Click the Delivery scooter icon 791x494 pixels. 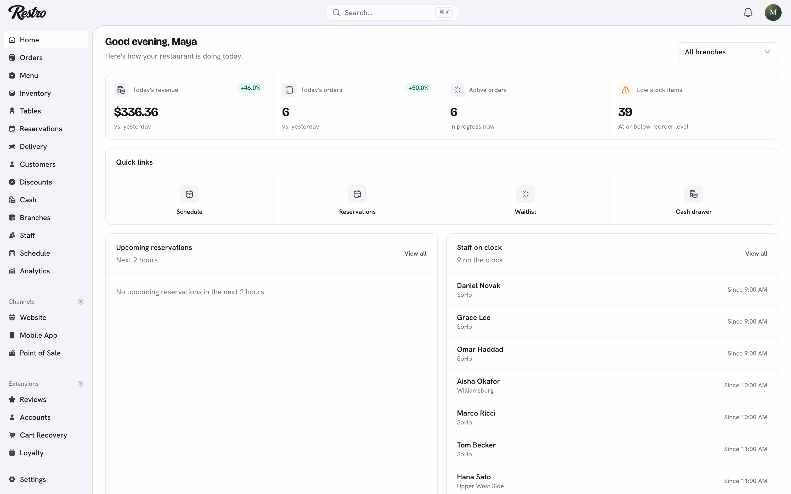[12, 146]
